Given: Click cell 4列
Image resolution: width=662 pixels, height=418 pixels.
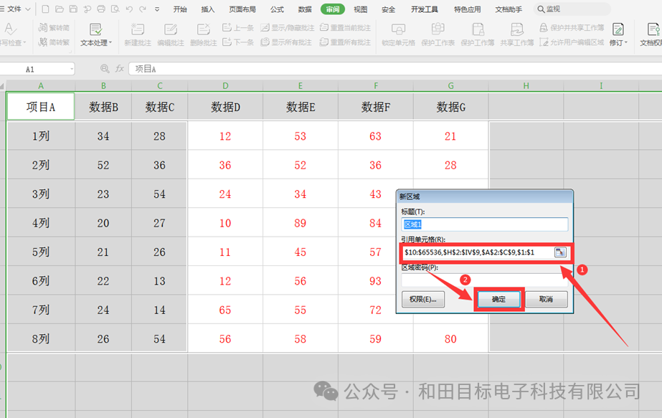Looking at the screenshot, I should coord(41,223).
